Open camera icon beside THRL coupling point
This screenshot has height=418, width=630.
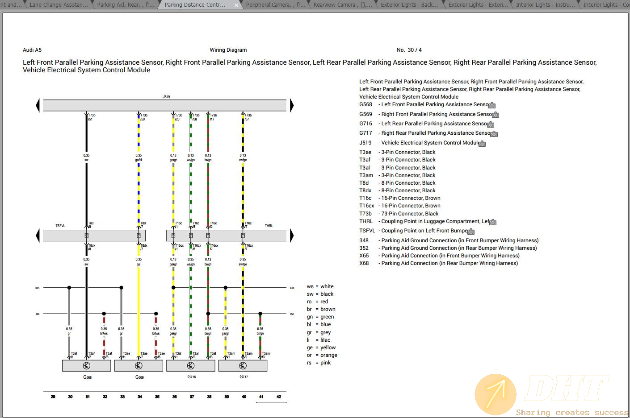click(493, 222)
